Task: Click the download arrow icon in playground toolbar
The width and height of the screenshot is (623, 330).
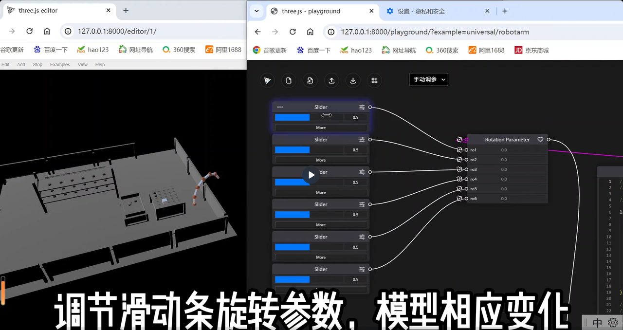Action: pyautogui.click(x=353, y=80)
